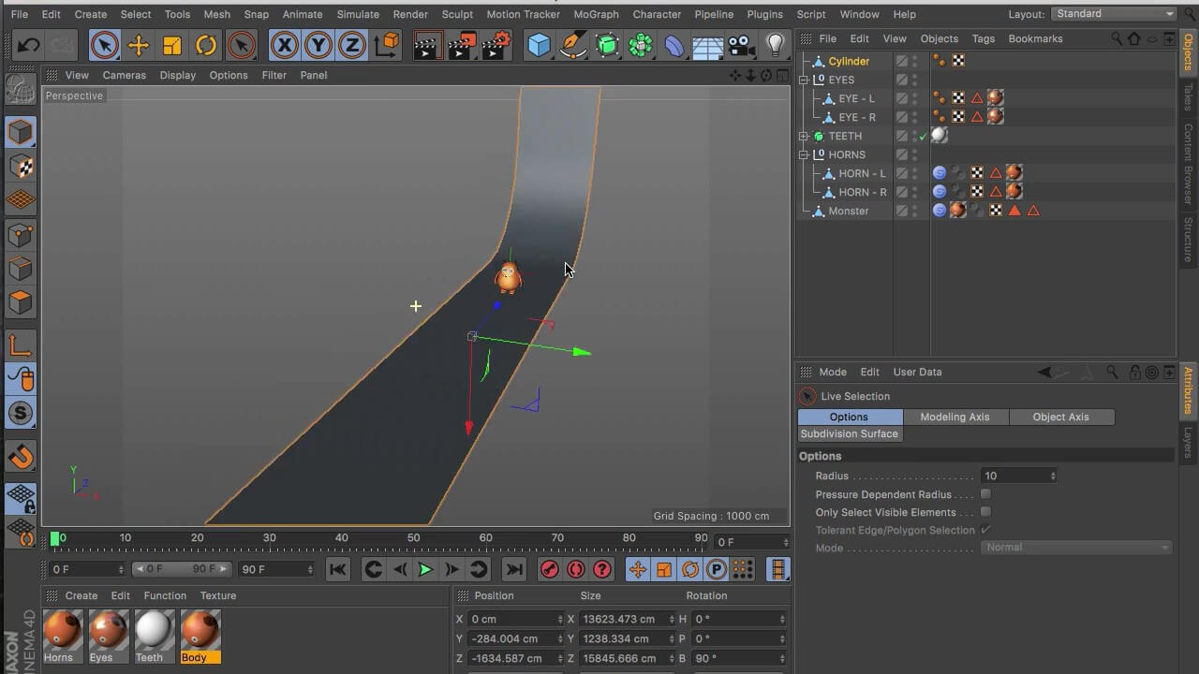Viewport: 1199px width, 674px height.
Task: Enable Only Select Visible Elements
Action: [984, 512]
